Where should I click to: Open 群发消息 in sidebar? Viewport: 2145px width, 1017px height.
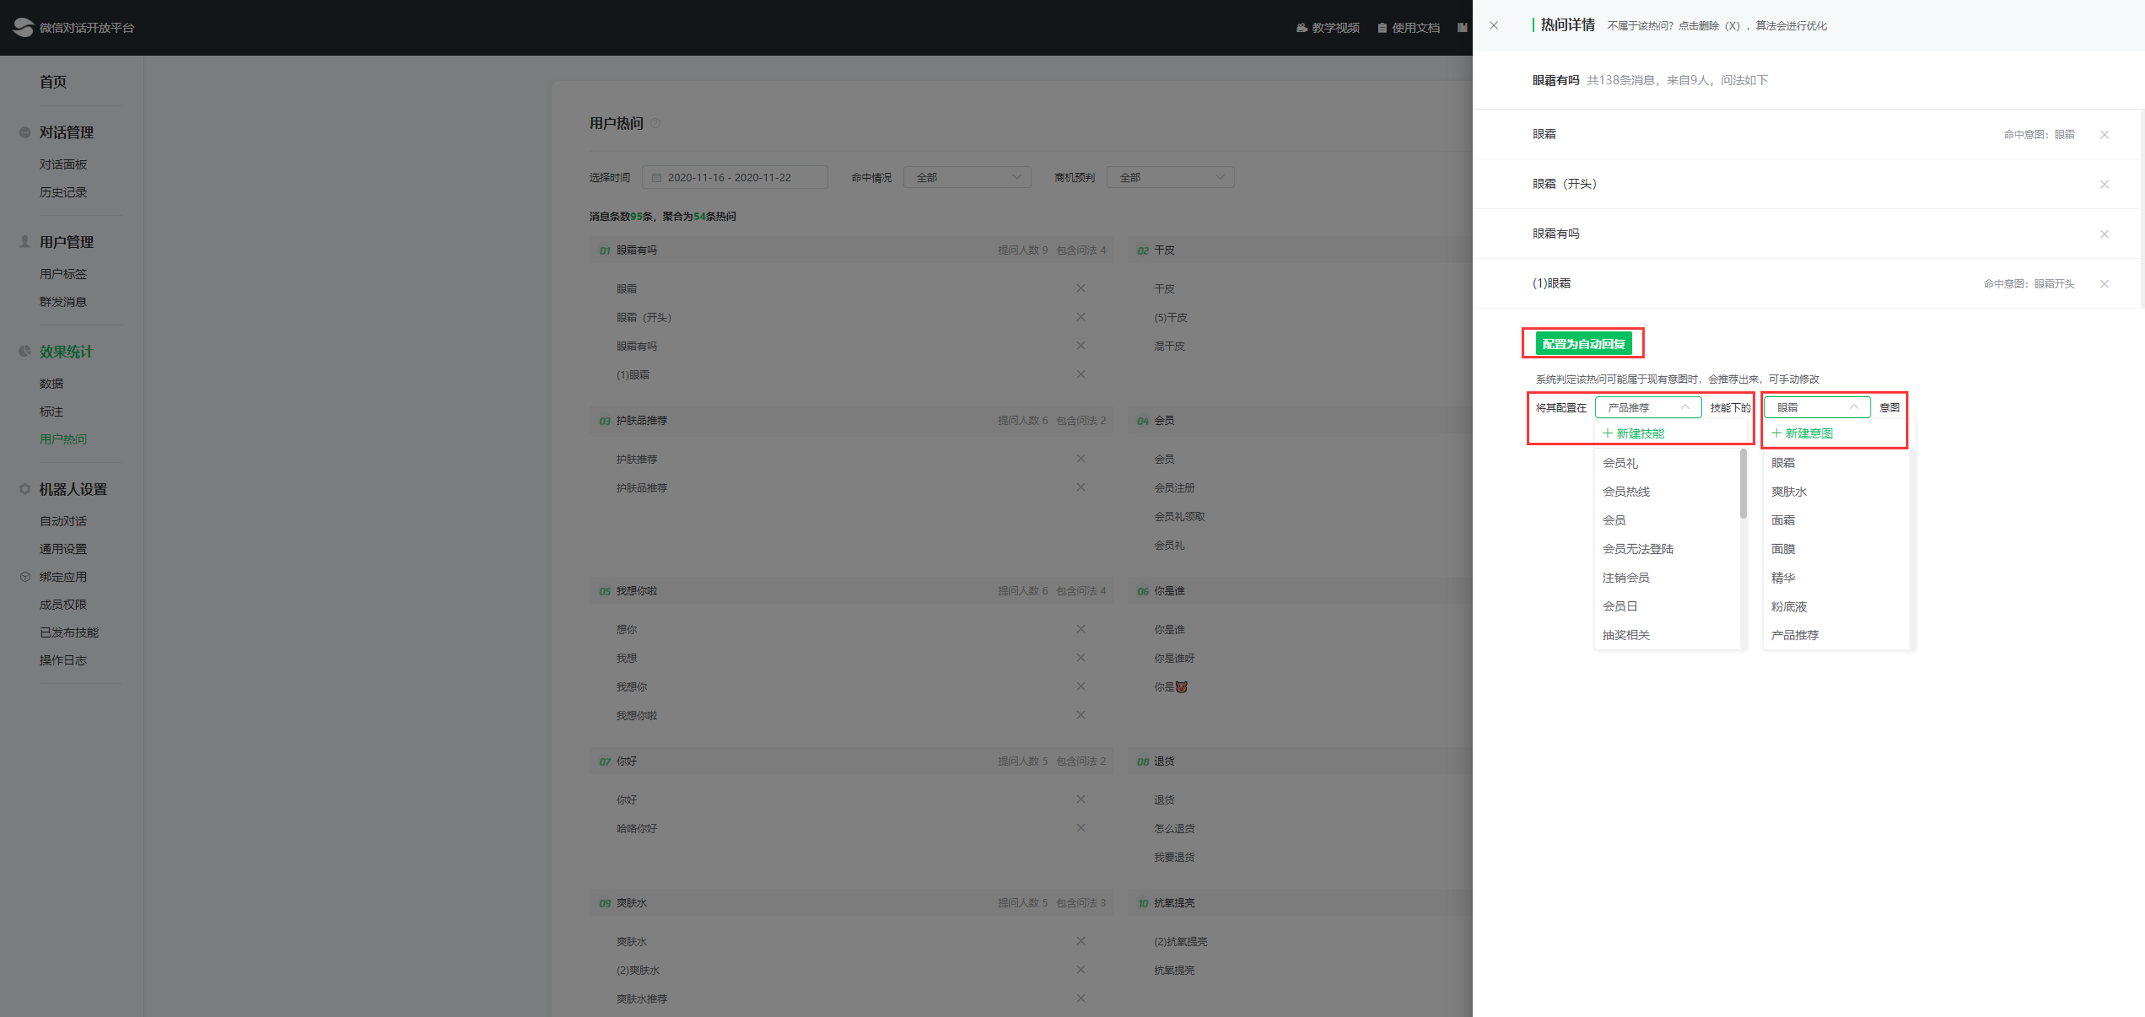63,302
